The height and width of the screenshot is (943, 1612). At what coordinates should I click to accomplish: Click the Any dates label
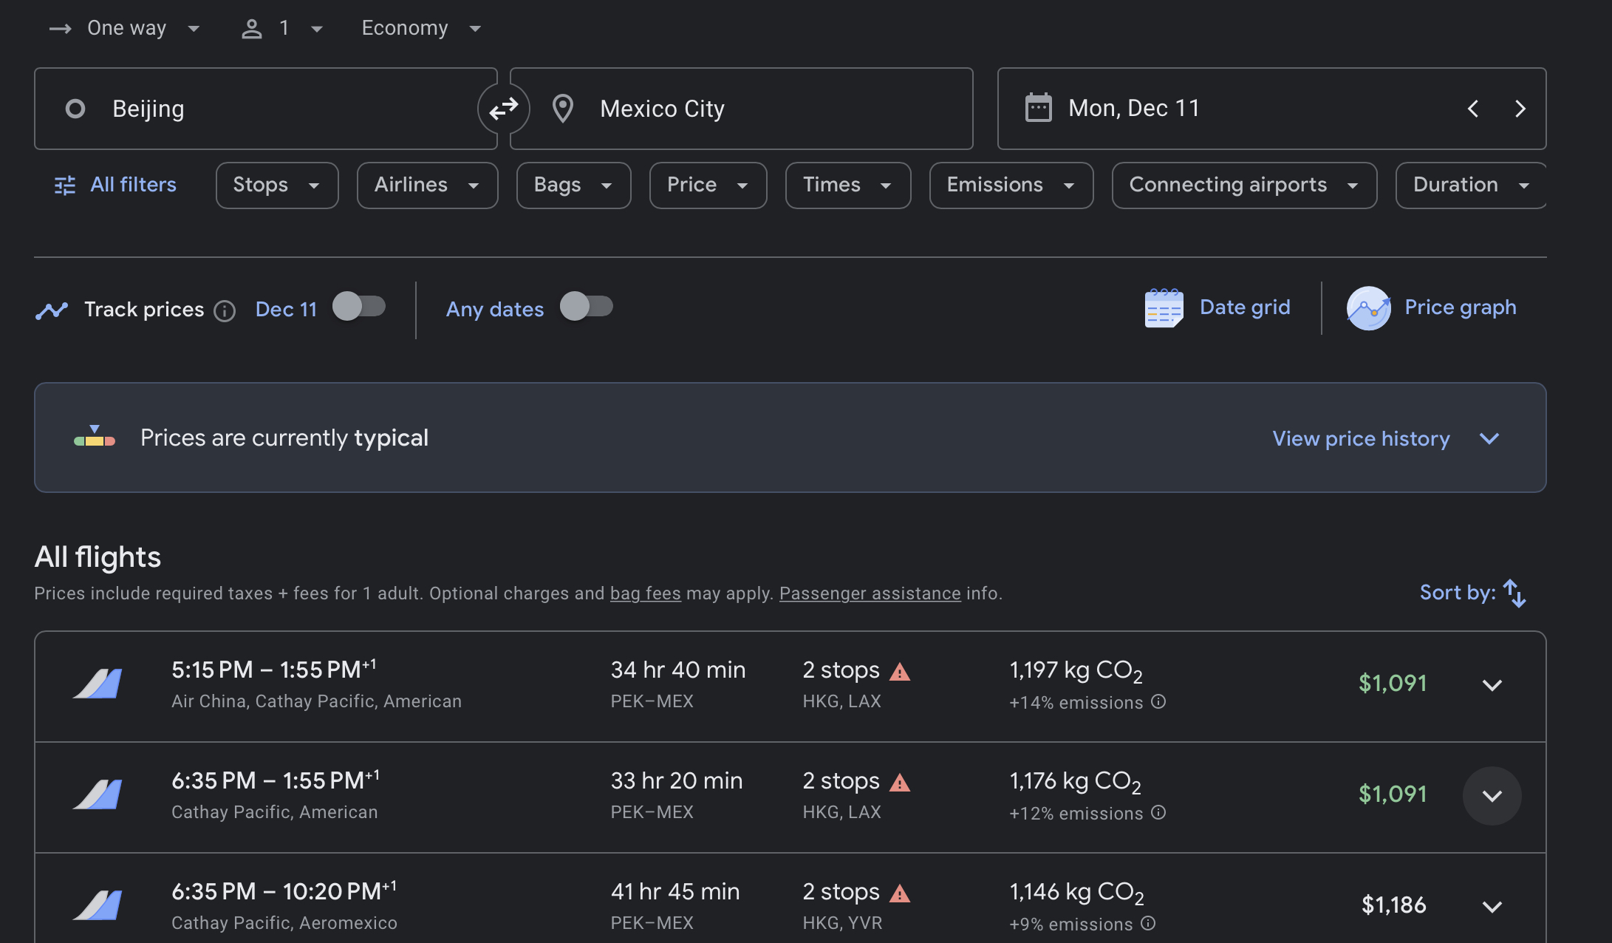pos(494,310)
